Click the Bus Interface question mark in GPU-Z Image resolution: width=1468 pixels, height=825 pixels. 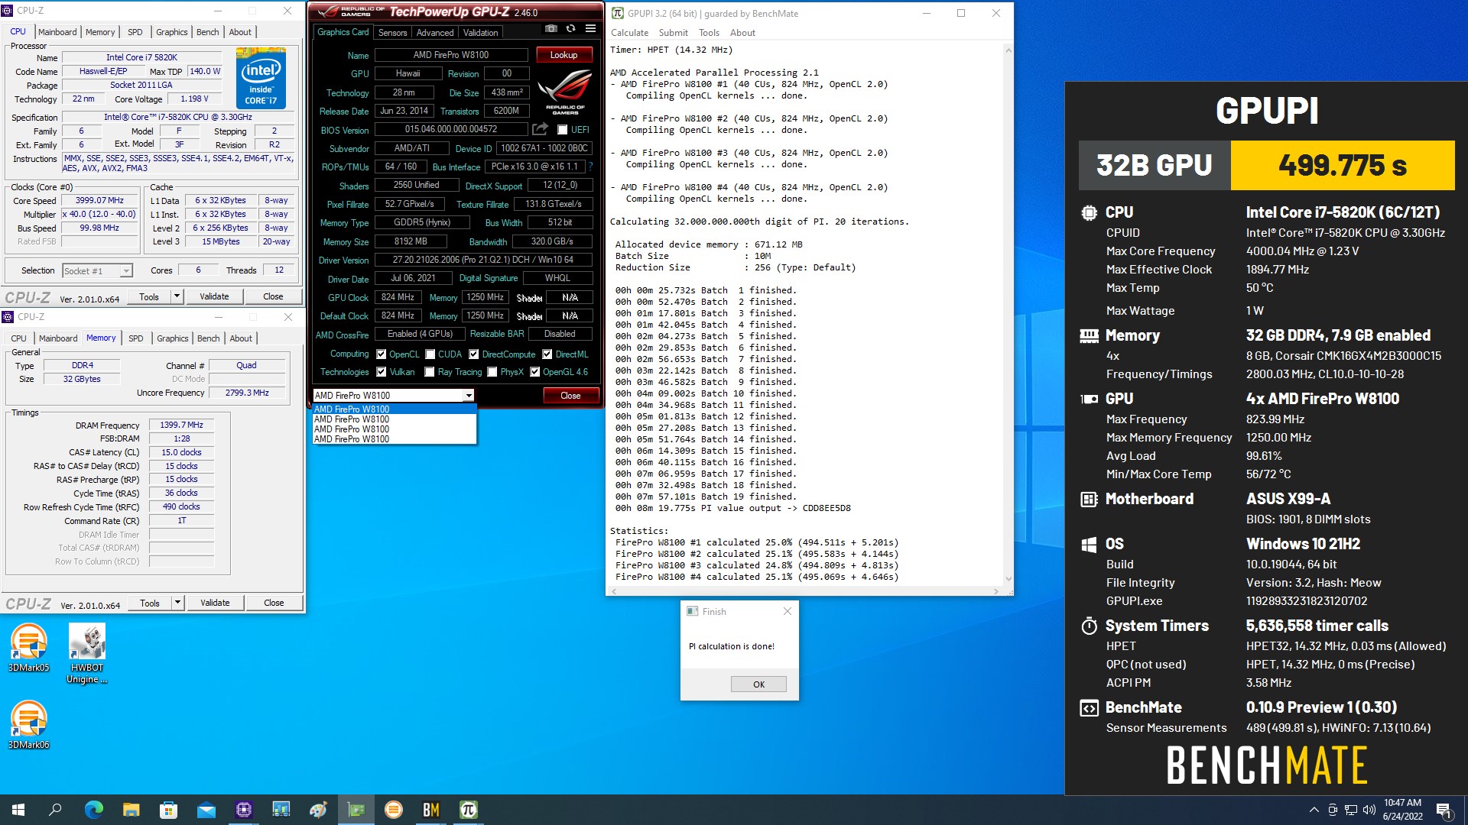pos(590,167)
